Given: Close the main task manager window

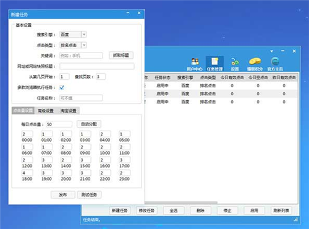Looking at the screenshot, I should (x=294, y=51).
